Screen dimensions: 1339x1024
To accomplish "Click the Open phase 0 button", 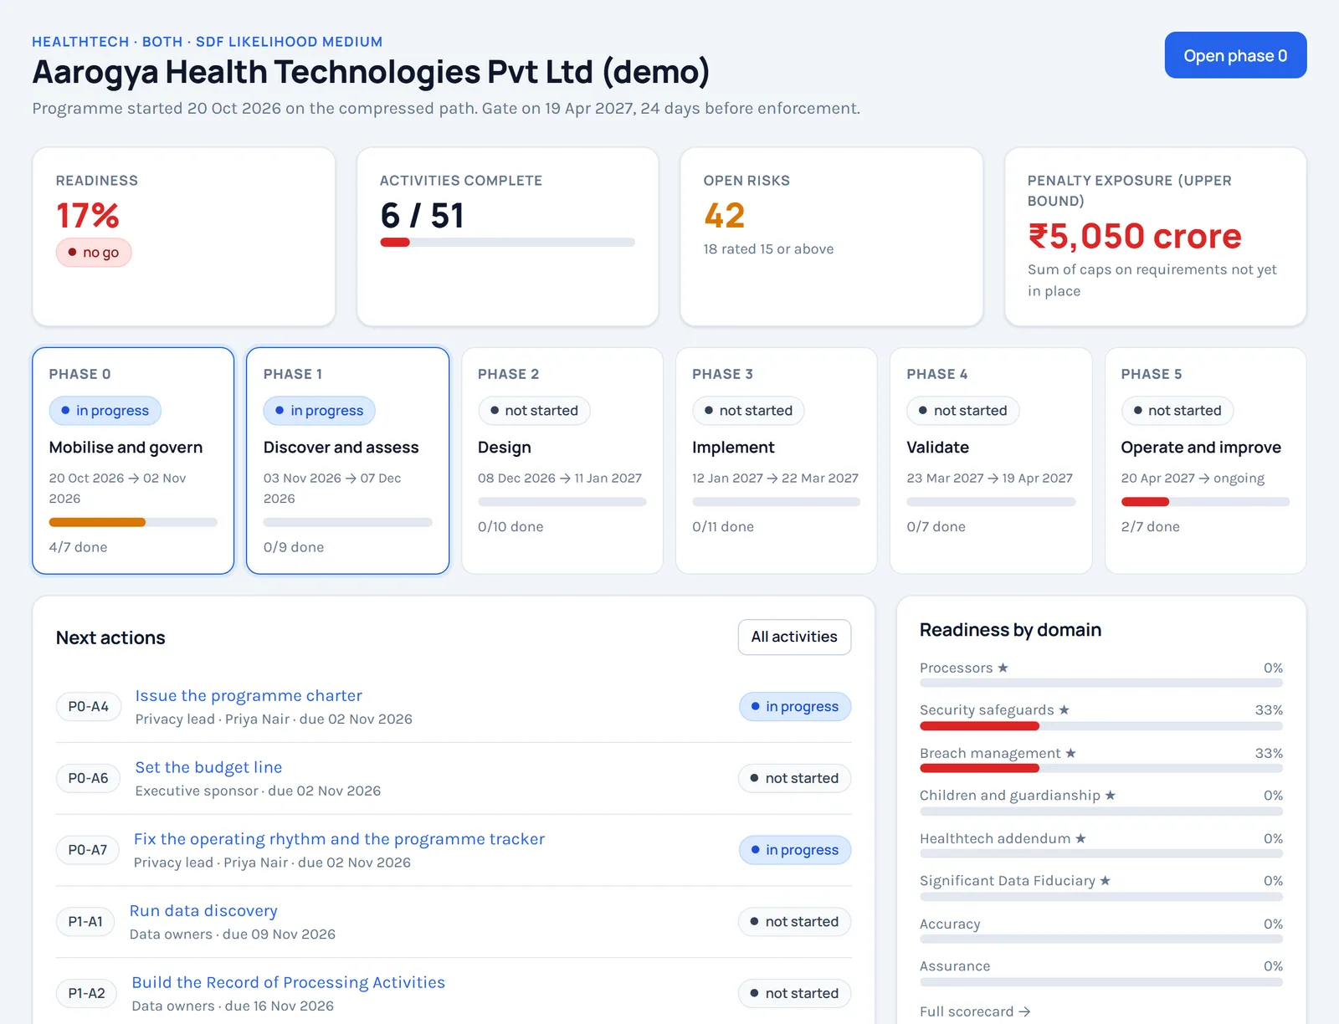I will 1235,55.
